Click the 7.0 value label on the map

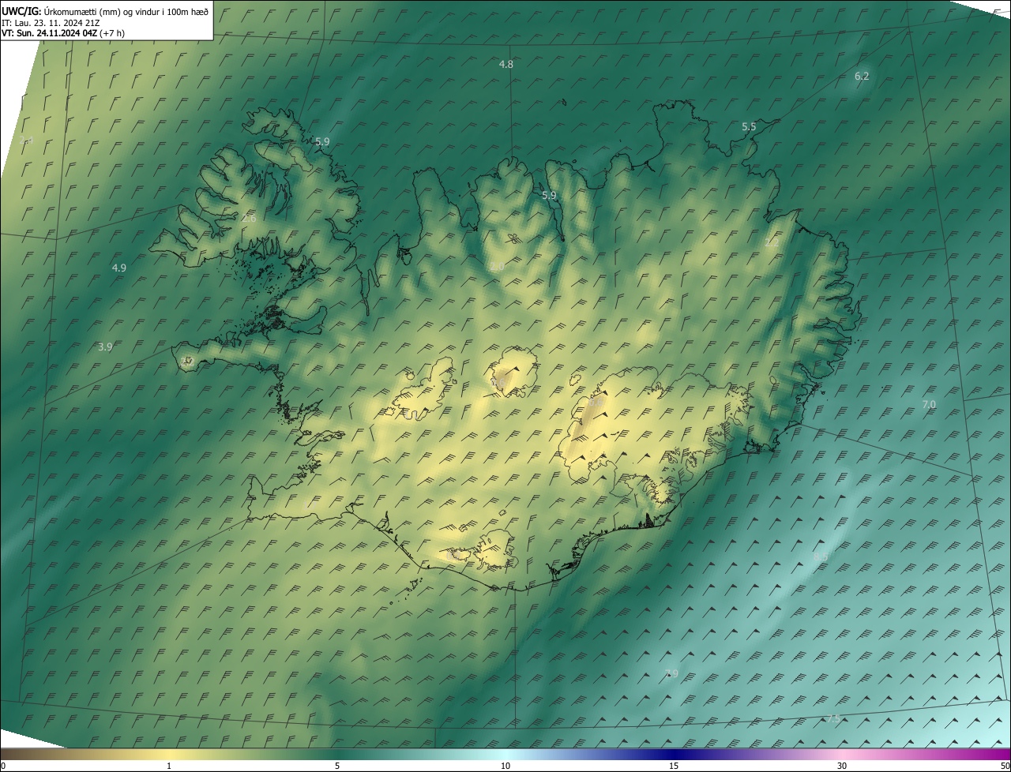click(929, 404)
